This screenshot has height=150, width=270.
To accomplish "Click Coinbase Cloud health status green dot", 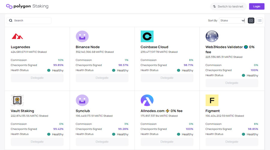I will tap(178, 70).
